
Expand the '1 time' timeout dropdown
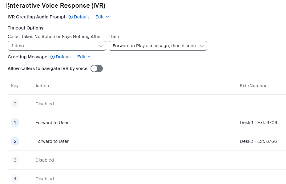pos(57,46)
